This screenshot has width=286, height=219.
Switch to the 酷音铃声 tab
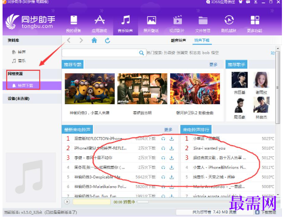click(178, 40)
